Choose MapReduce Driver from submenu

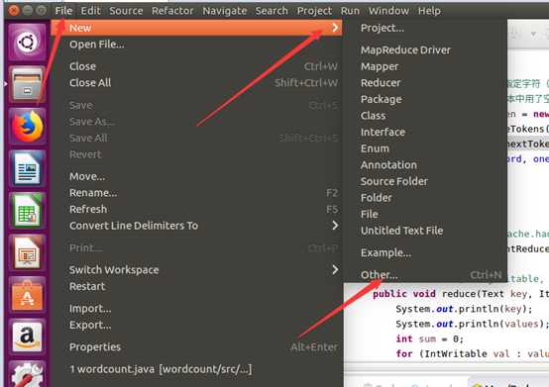[x=405, y=50]
